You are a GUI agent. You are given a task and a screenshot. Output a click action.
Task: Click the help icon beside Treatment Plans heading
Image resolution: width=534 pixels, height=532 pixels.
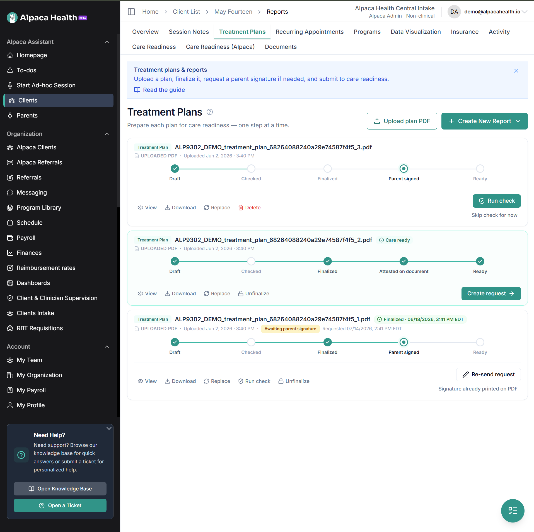click(210, 112)
